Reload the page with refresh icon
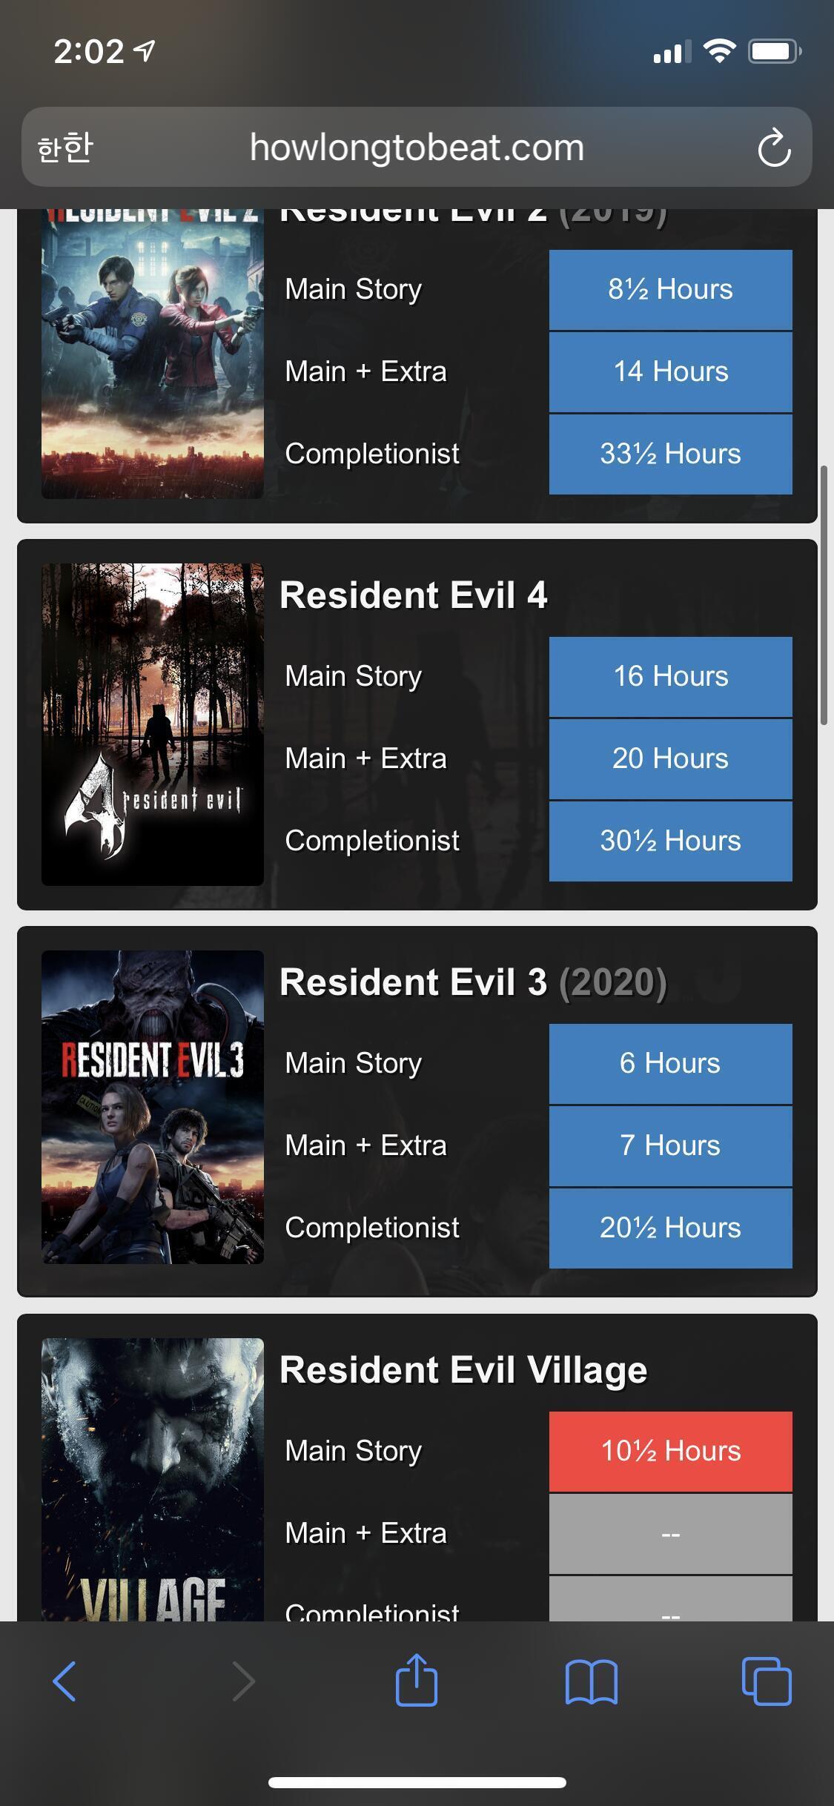The width and height of the screenshot is (834, 1806). coord(774,148)
